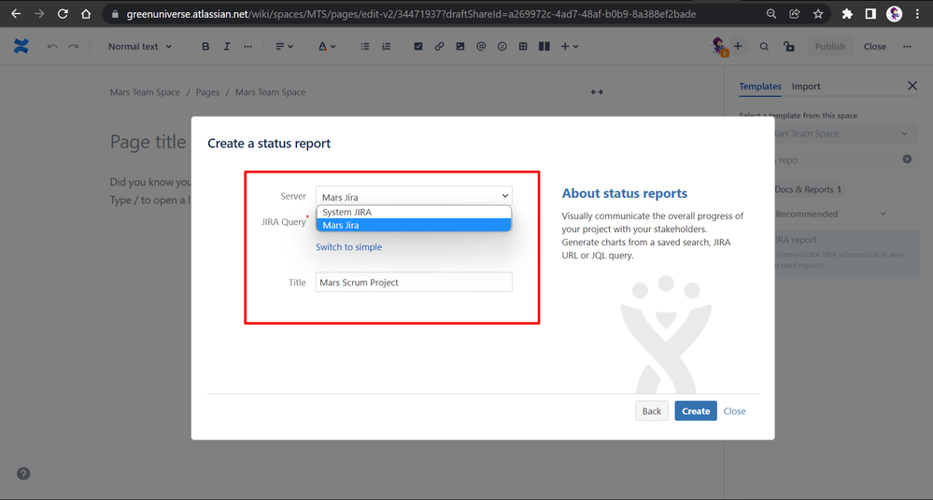This screenshot has height=500, width=933.
Task: Close the templates side panel
Action: pyautogui.click(x=912, y=86)
